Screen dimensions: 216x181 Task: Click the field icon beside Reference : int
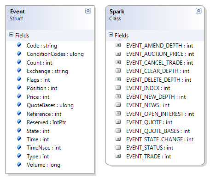pyautogui.click(x=19, y=113)
